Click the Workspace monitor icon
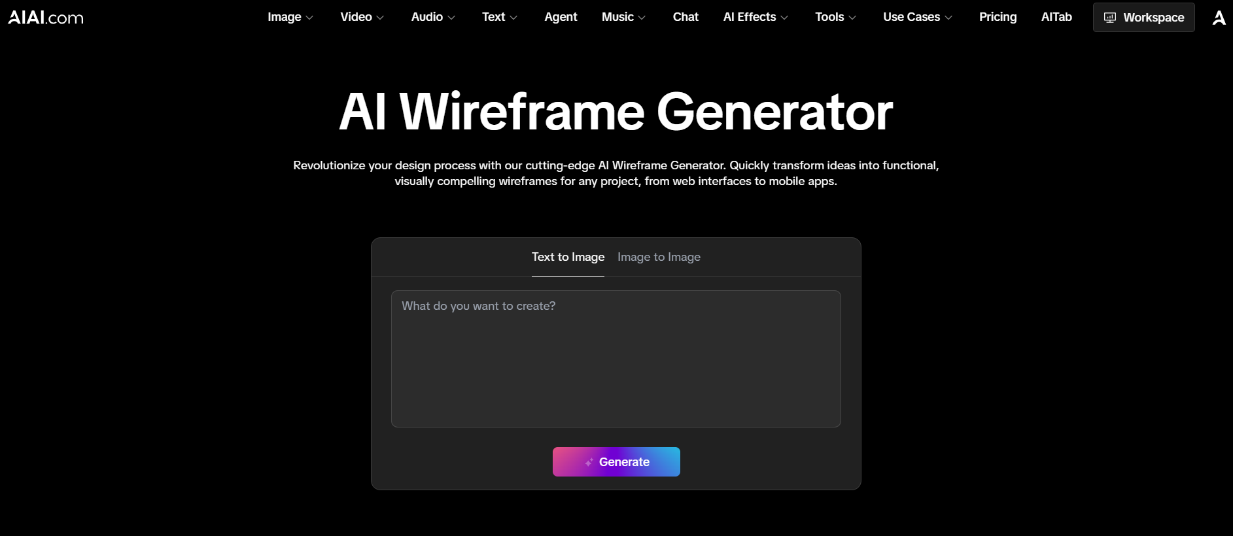Image resolution: width=1233 pixels, height=536 pixels. coord(1110,18)
